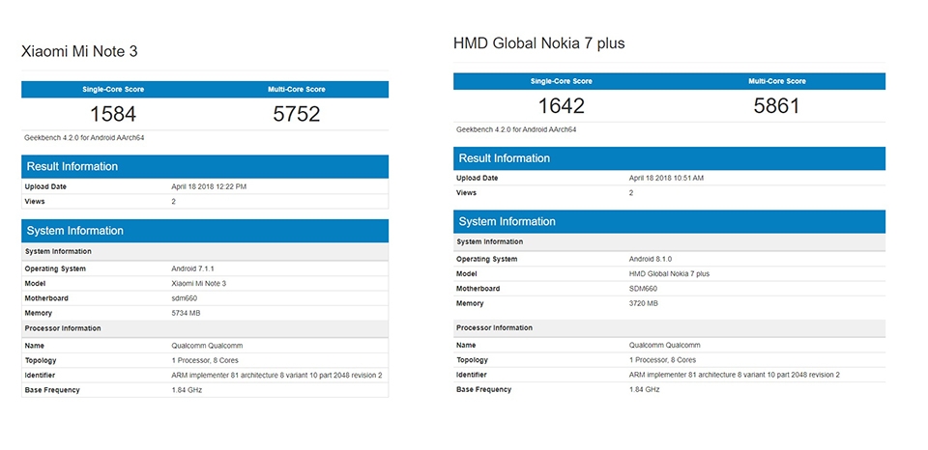Click the HMD Global Nokia 7 plus model cell
Viewport: 928px width, 450px height.
tap(669, 274)
